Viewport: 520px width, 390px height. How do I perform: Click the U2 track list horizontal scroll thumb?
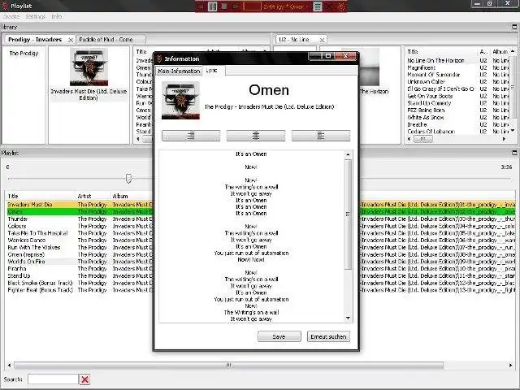[x=423, y=139]
